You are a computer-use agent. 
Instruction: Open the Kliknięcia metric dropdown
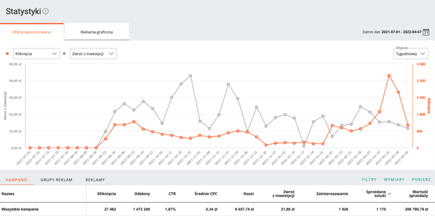tap(36, 54)
